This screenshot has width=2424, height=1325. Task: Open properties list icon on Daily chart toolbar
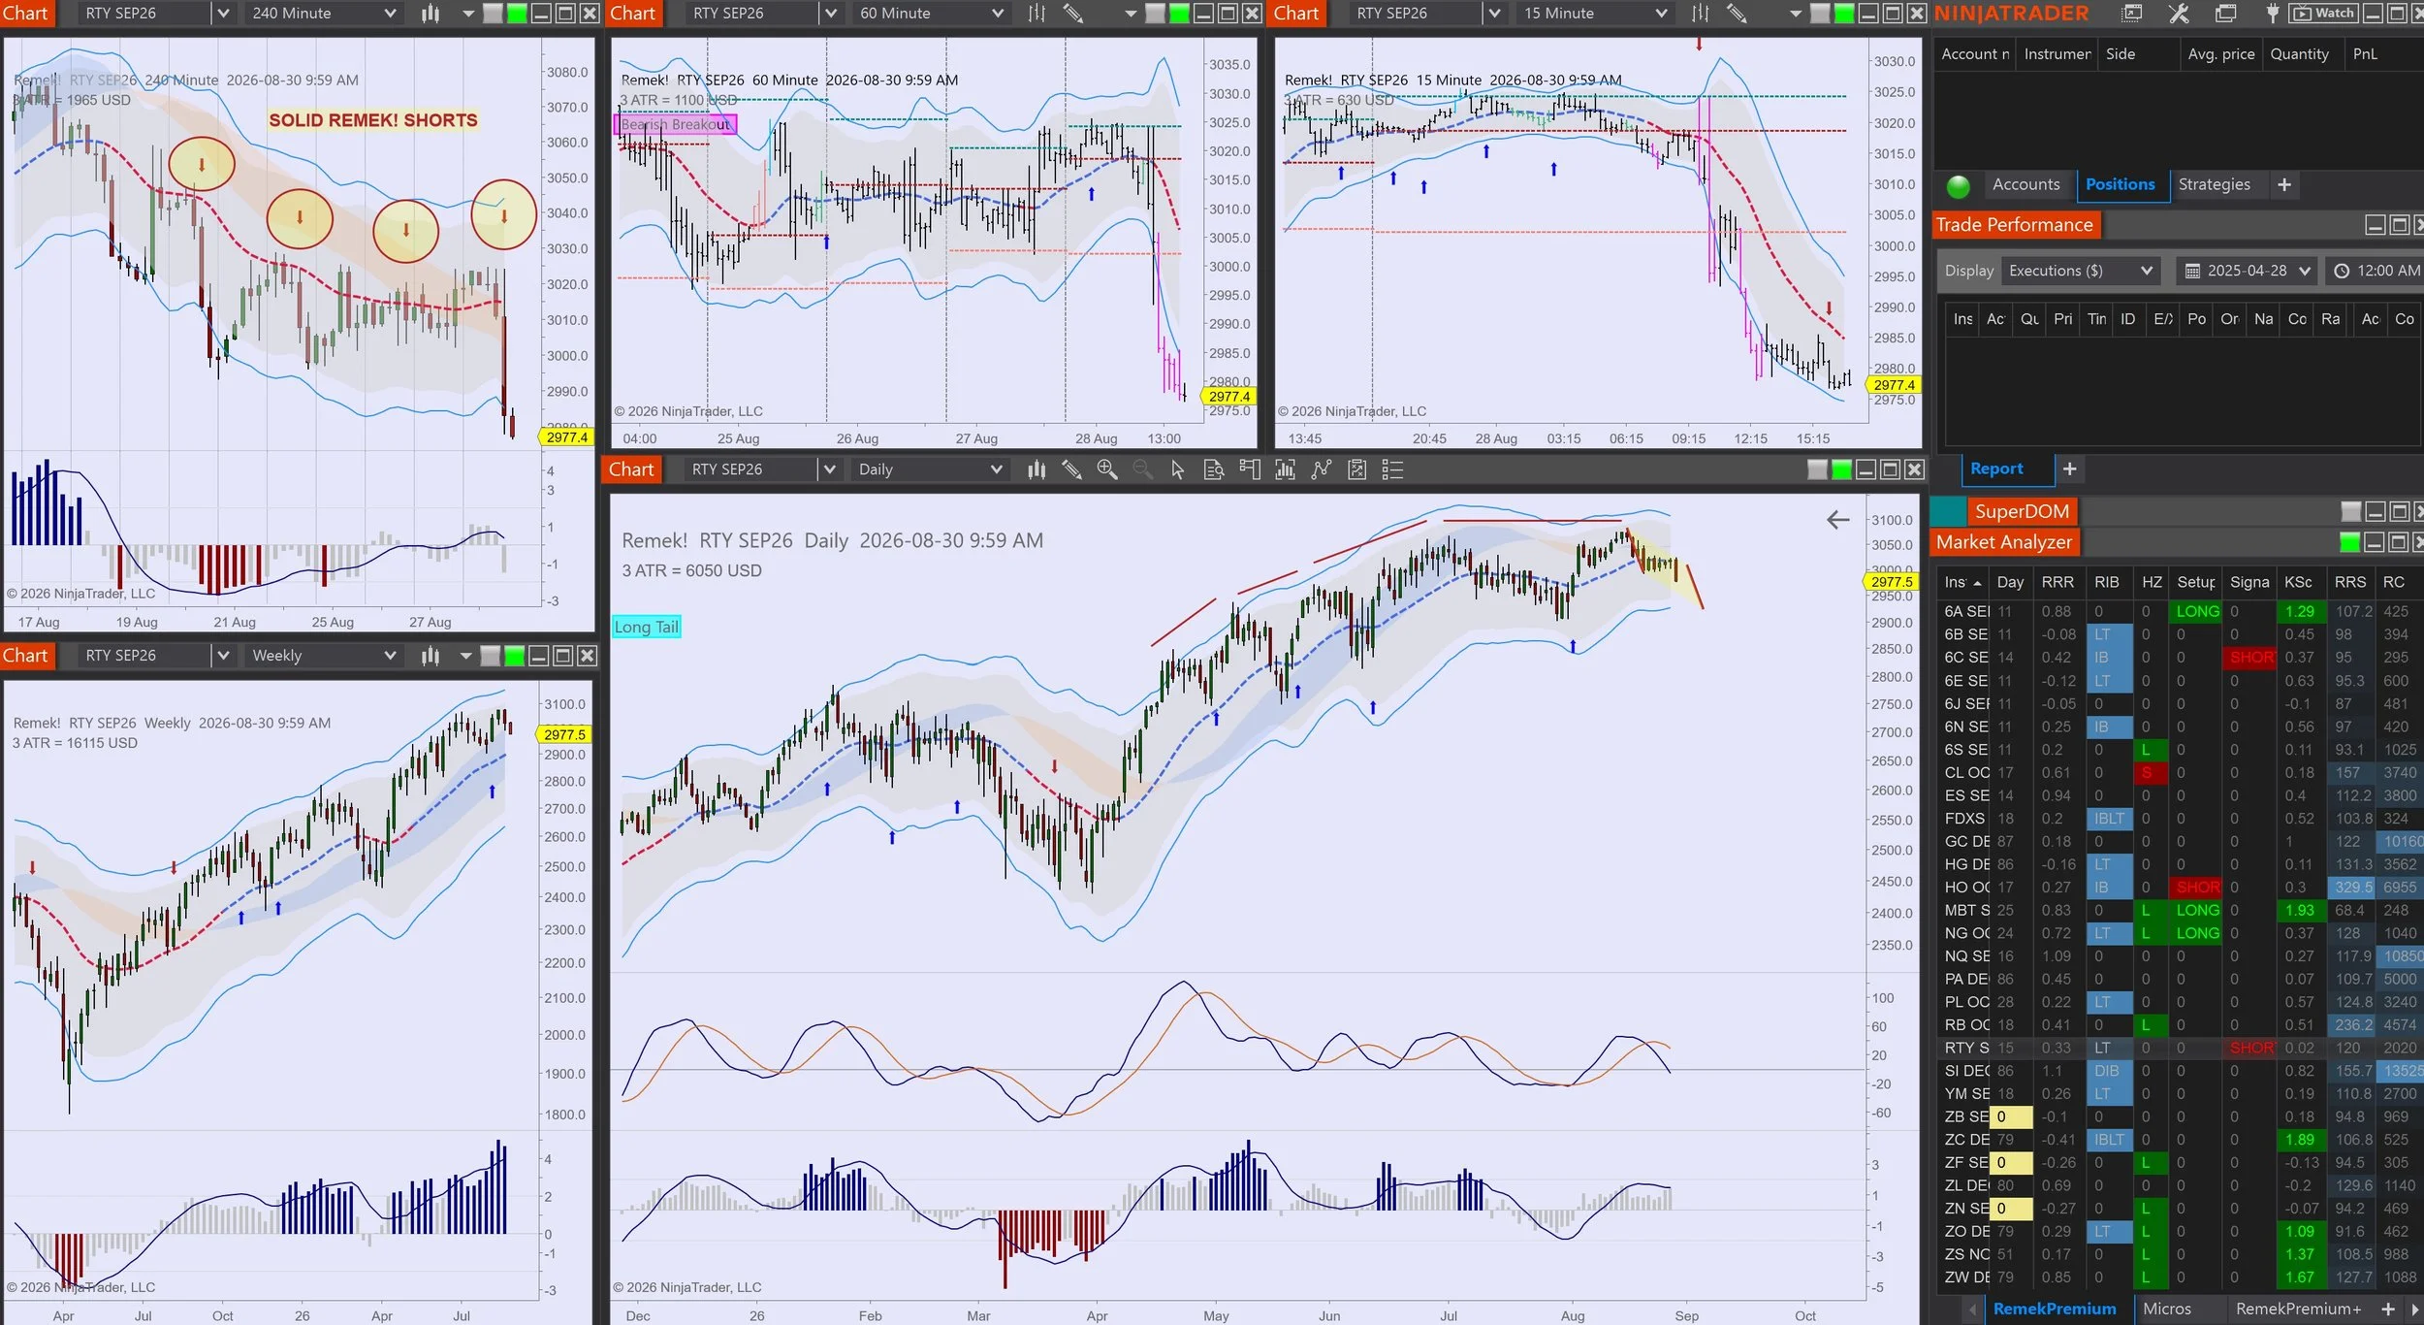pyautogui.click(x=1392, y=469)
